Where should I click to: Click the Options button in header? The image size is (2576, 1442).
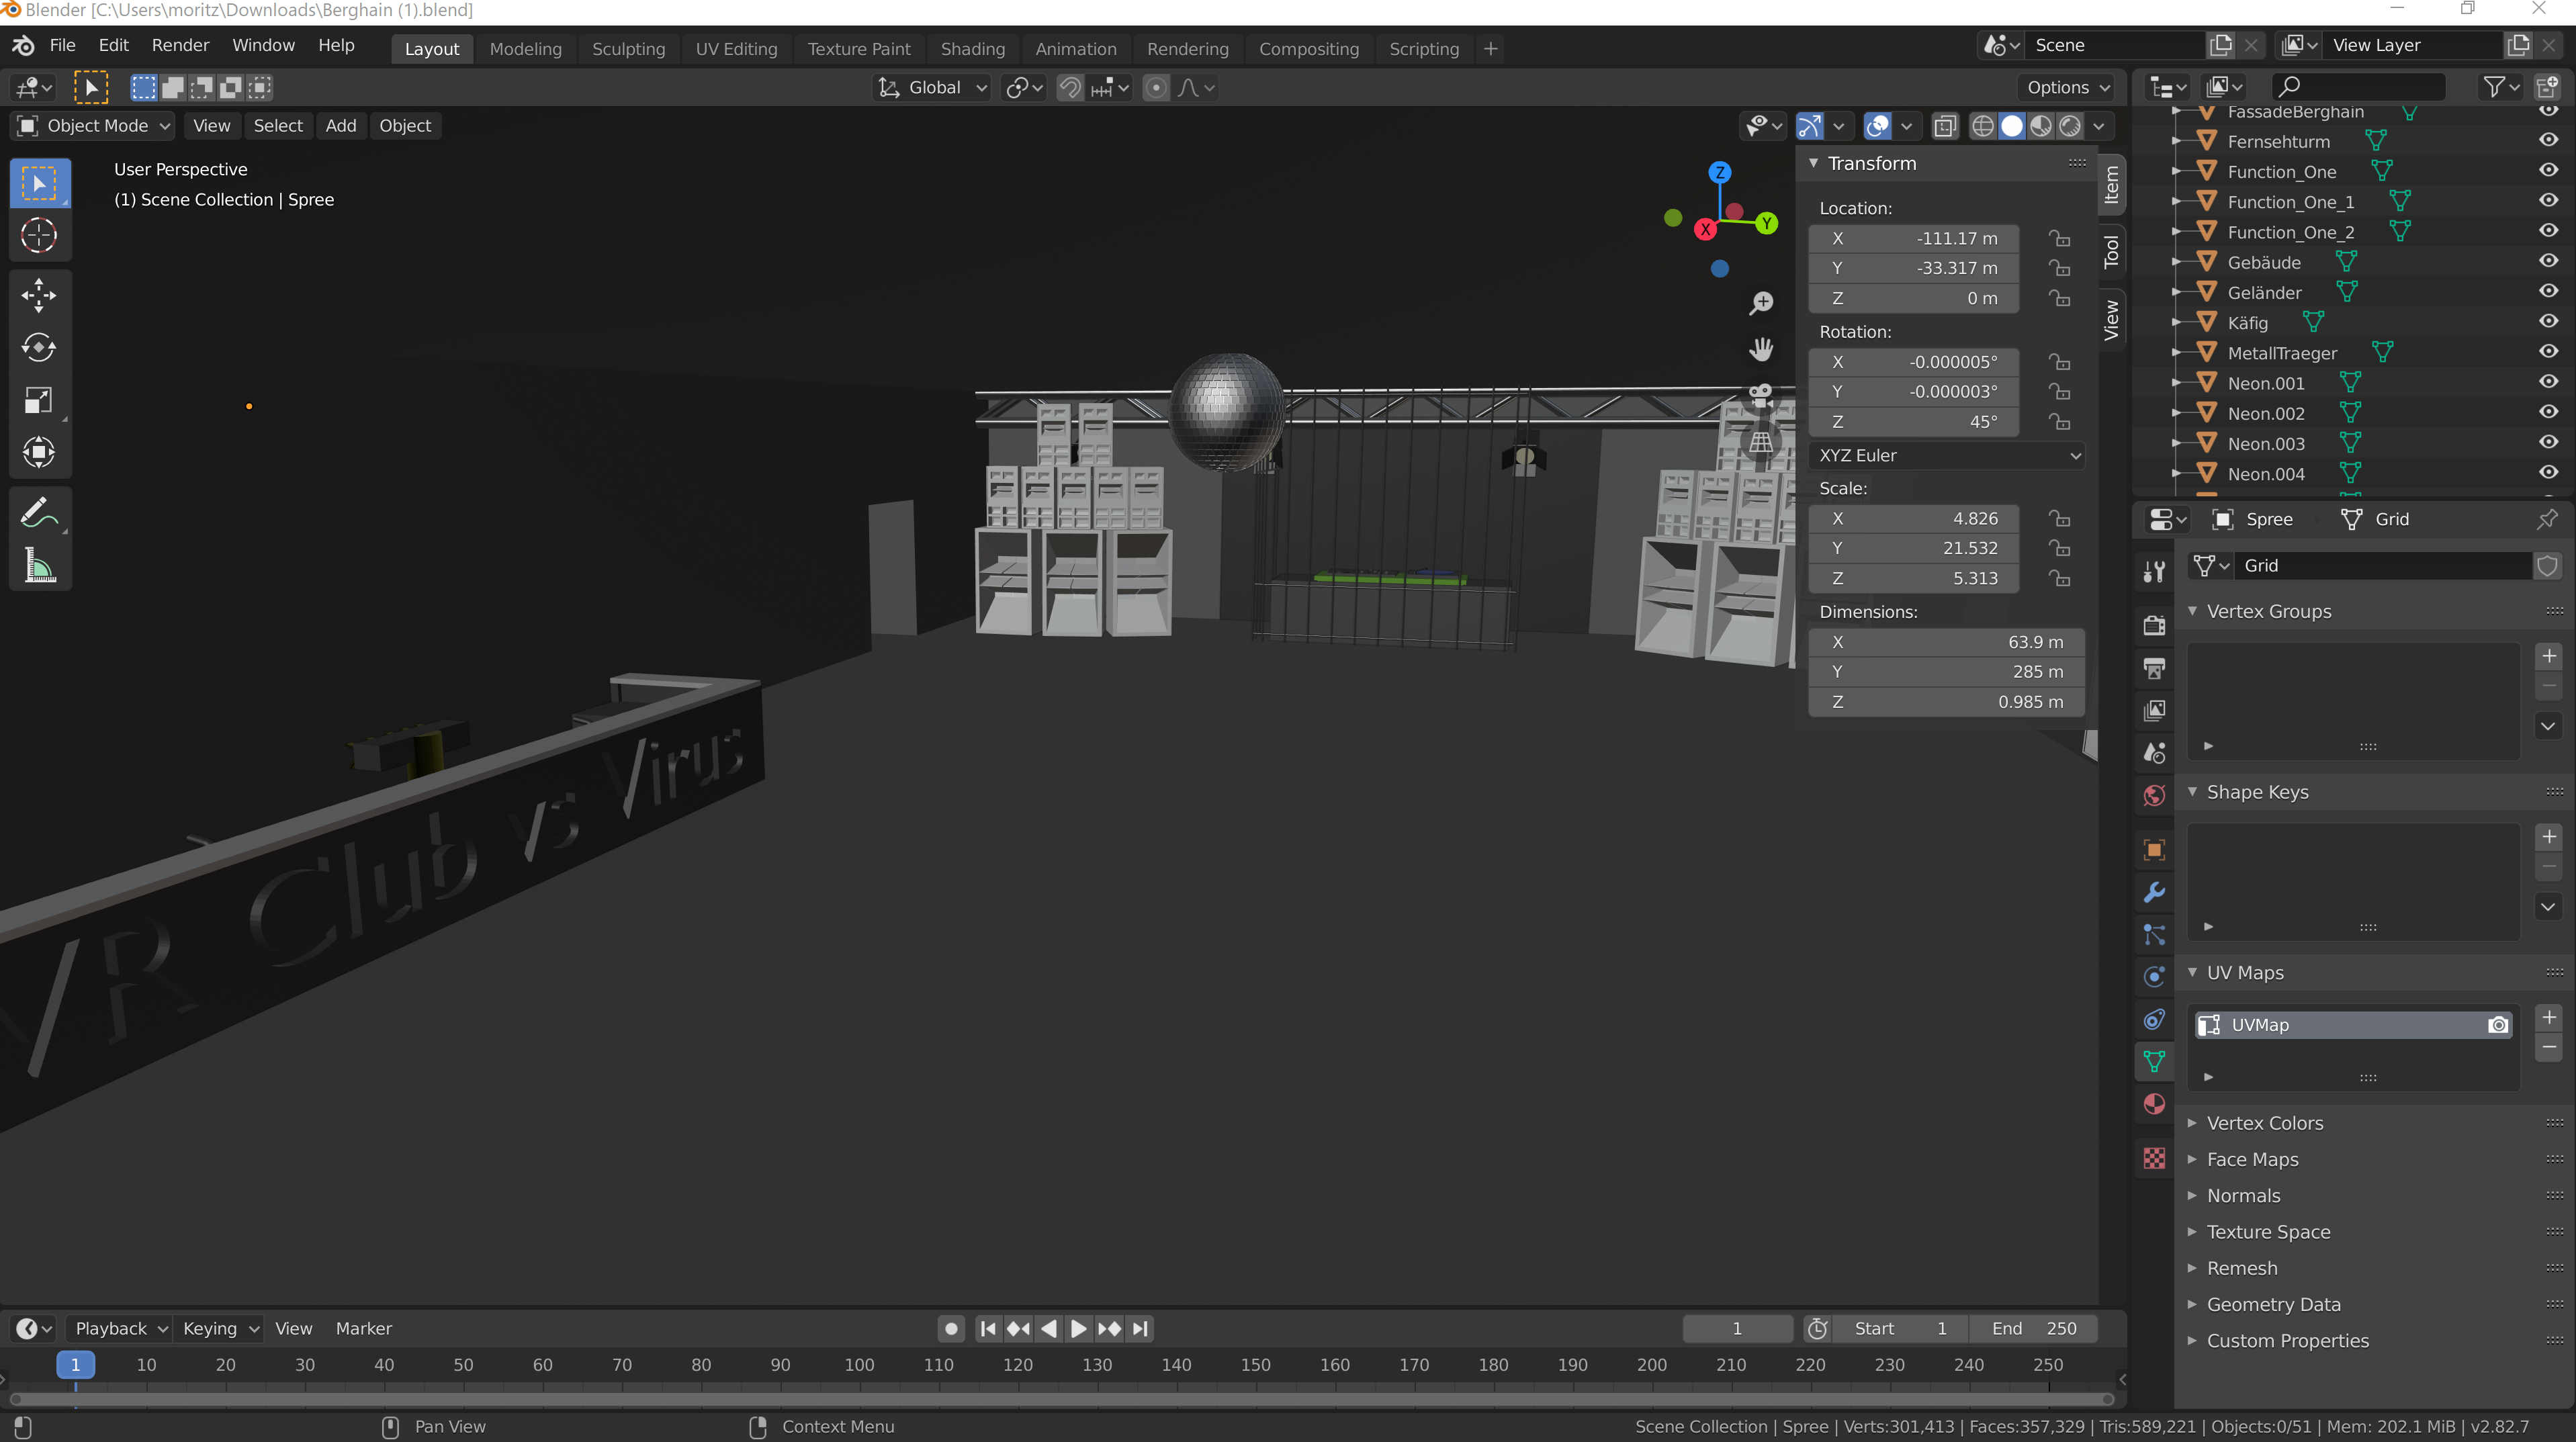[2066, 87]
